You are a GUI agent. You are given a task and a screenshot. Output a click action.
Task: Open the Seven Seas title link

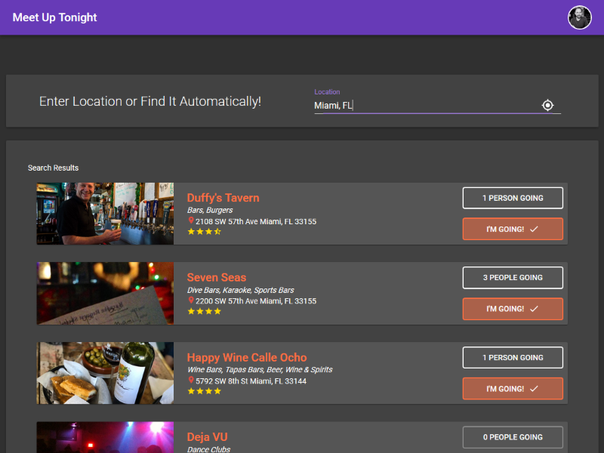[217, 278]
